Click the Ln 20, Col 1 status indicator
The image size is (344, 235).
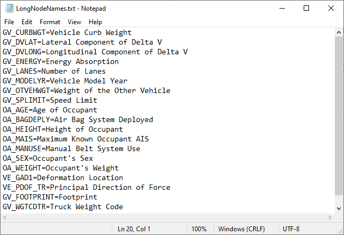134,229
